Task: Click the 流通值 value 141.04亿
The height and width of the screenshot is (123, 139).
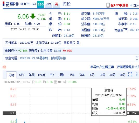Action: pyautogui.click(x=99, y=30)
